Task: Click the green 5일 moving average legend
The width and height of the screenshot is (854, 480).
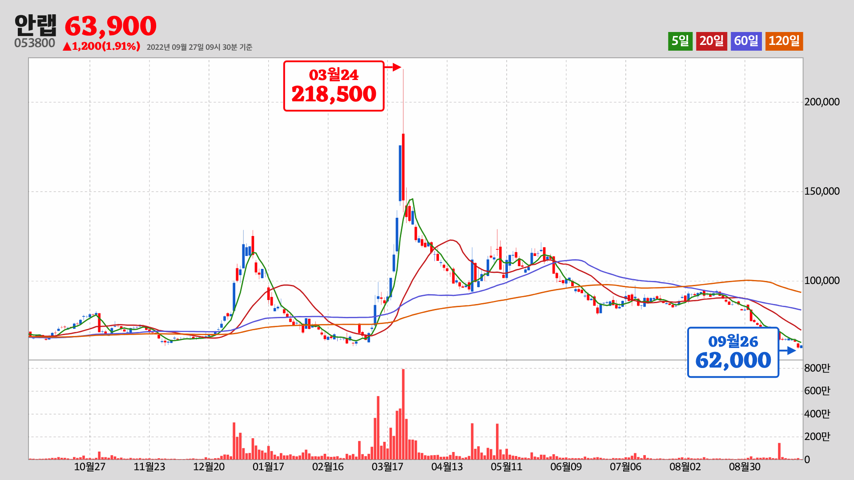Action: pos(680,41)
